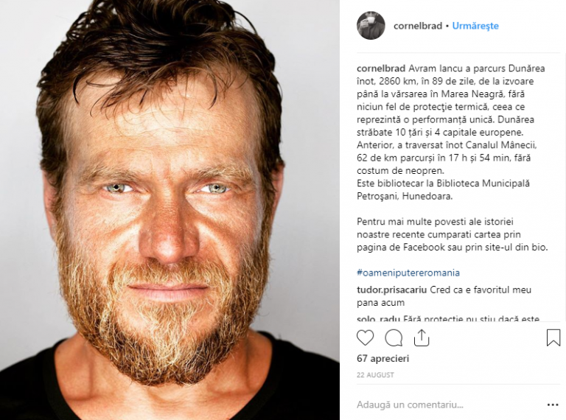Viewport: 566px width, 420px height.
Task: Open hashtag #oameniputereromania
Action: pyautogui.click(x=408, y=273)
